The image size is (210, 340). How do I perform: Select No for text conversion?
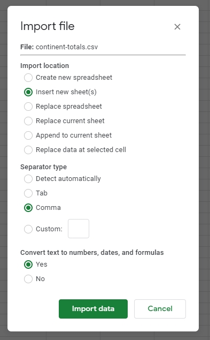point(28,279)
